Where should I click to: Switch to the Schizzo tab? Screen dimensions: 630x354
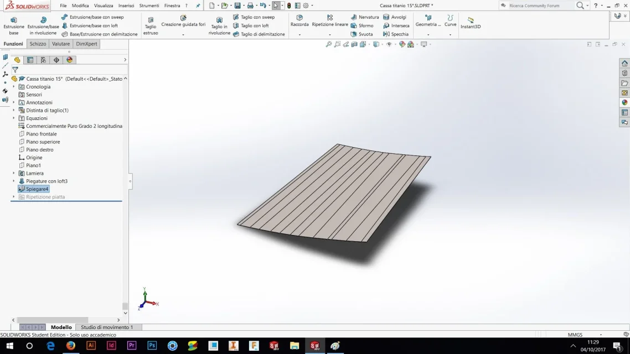tap(38, 44)
